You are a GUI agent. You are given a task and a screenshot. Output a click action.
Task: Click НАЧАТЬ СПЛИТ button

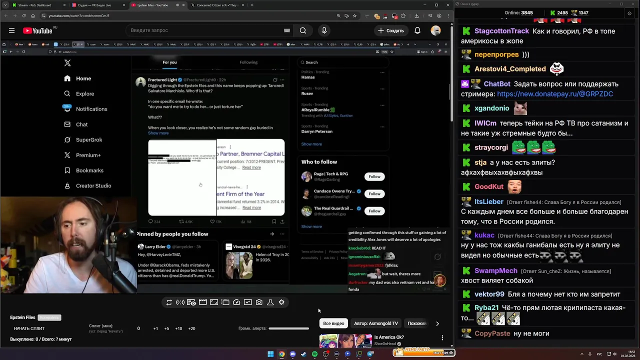pyautogui.click(x=29, y=328)
